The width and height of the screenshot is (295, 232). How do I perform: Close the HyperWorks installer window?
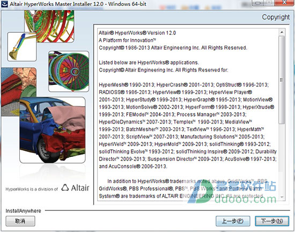tap(284, 3)
